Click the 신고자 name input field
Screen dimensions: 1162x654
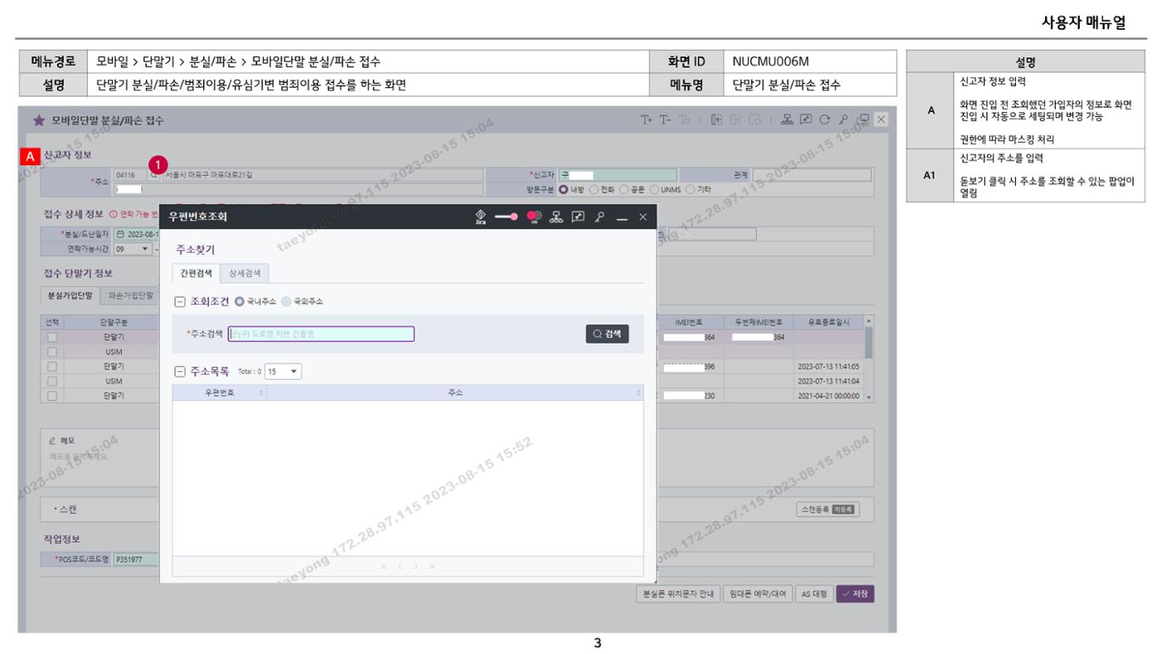(618, 174)
